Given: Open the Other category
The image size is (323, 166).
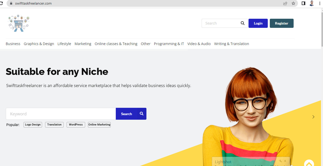Looking at the screenshot, I should tap(146, 44).
